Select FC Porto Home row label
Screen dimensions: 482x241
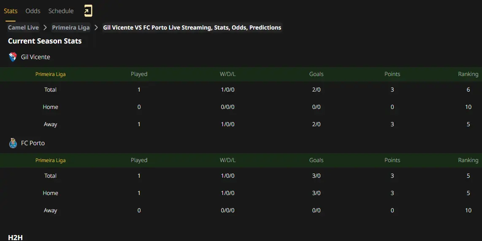pyautogui.click(x=50, y=193)
